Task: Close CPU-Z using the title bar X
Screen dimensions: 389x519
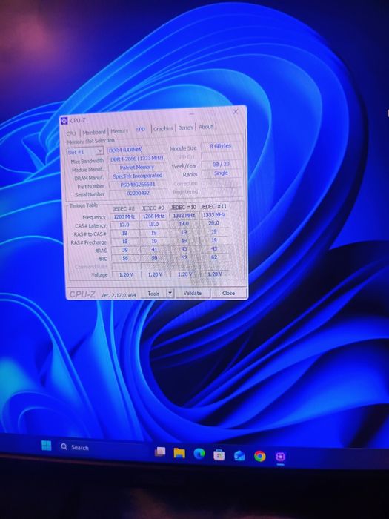Action: click(236, 112)
